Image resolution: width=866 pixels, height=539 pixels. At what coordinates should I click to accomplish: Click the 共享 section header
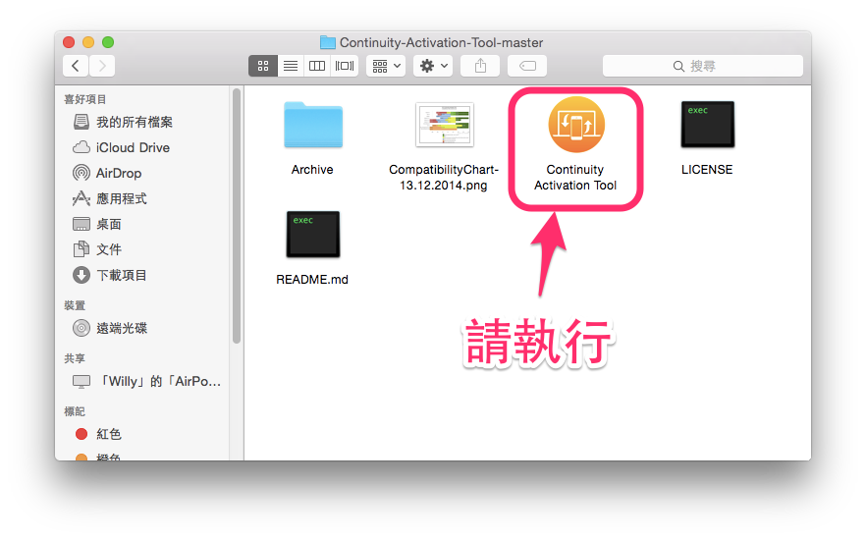pyautogui.click(x=75, y=358)
